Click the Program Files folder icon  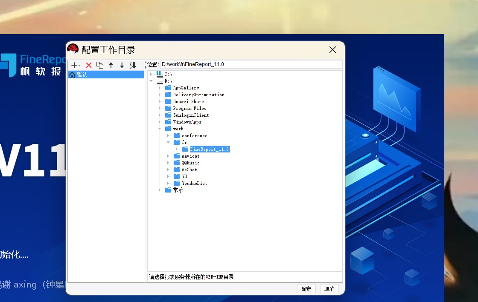(168, 108)
